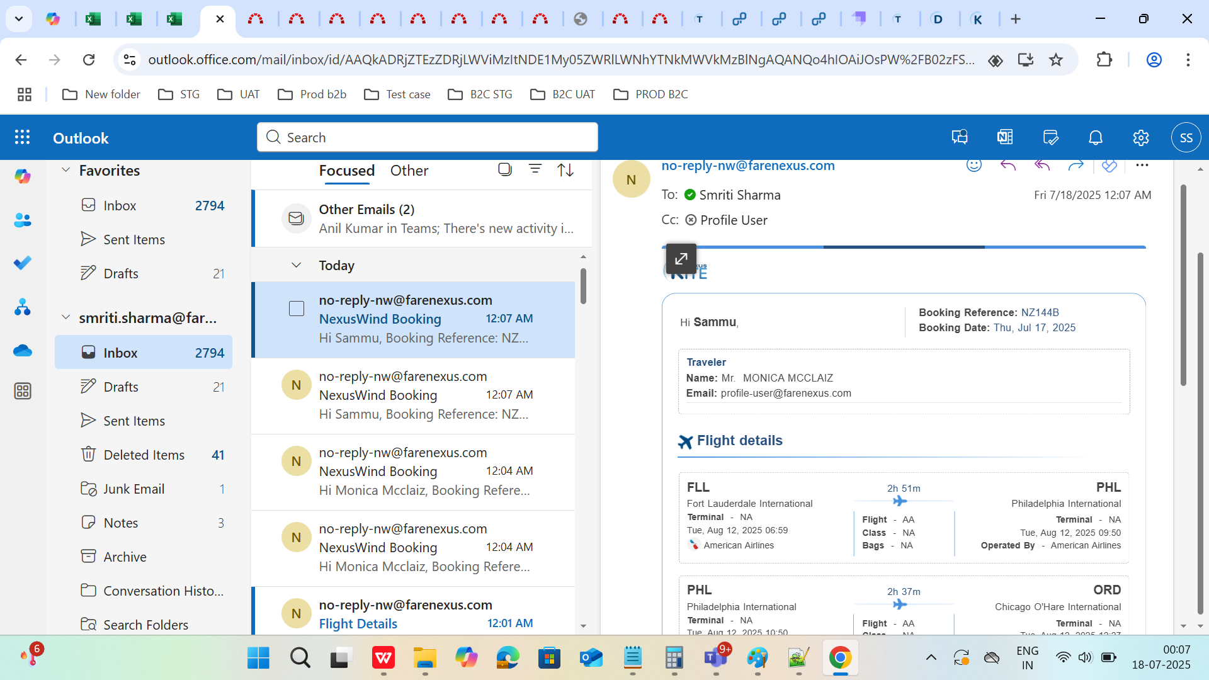Click Windows Start button
This screenshot has width=1209, height=680.
point(259,658)
